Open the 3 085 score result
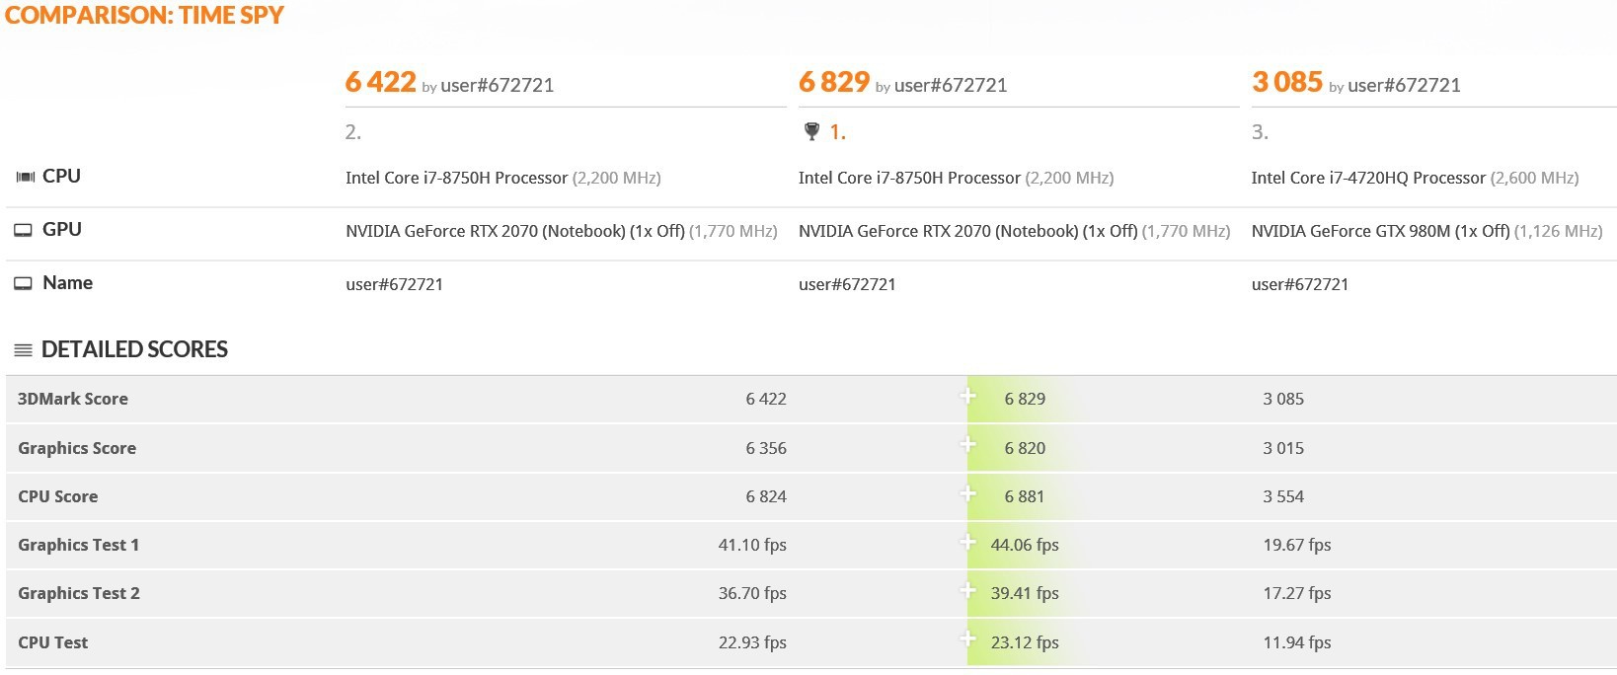1617x675 pixels. (x=1286, y=82)
